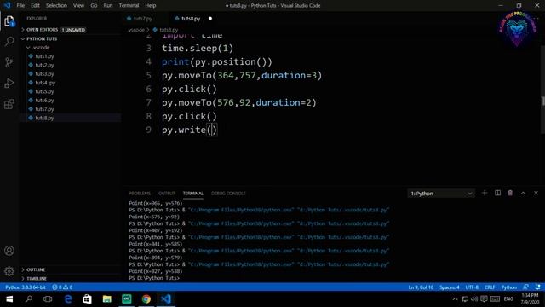Open tuts3.py in the explorer
Image resolution: width=545 pixels, height=307 pixels.
pos(44,74)
